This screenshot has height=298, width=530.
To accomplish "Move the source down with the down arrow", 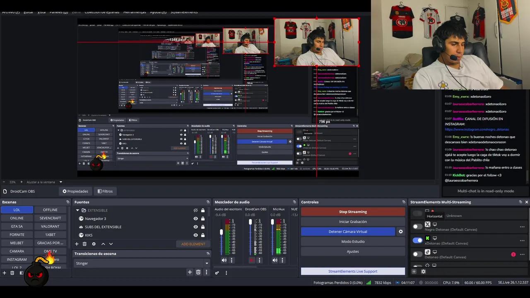I will pos(111,244).
